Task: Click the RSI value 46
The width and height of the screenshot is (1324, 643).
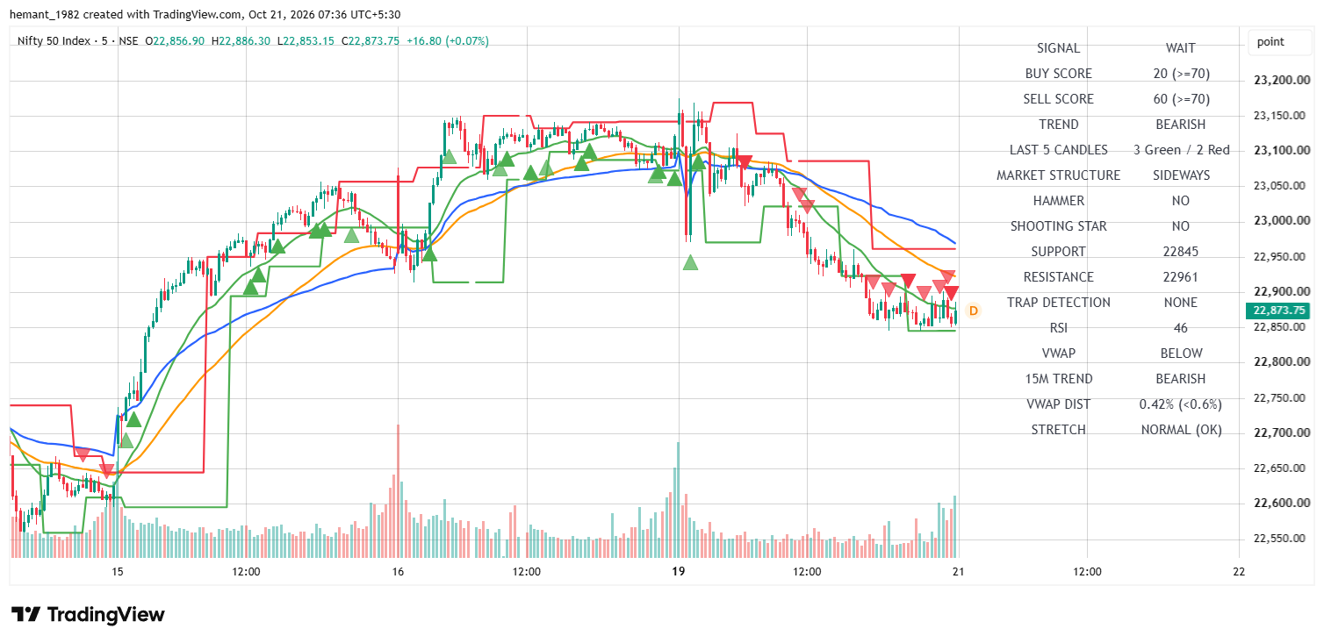Action: pyautogui.click(x=1181, y=328)
